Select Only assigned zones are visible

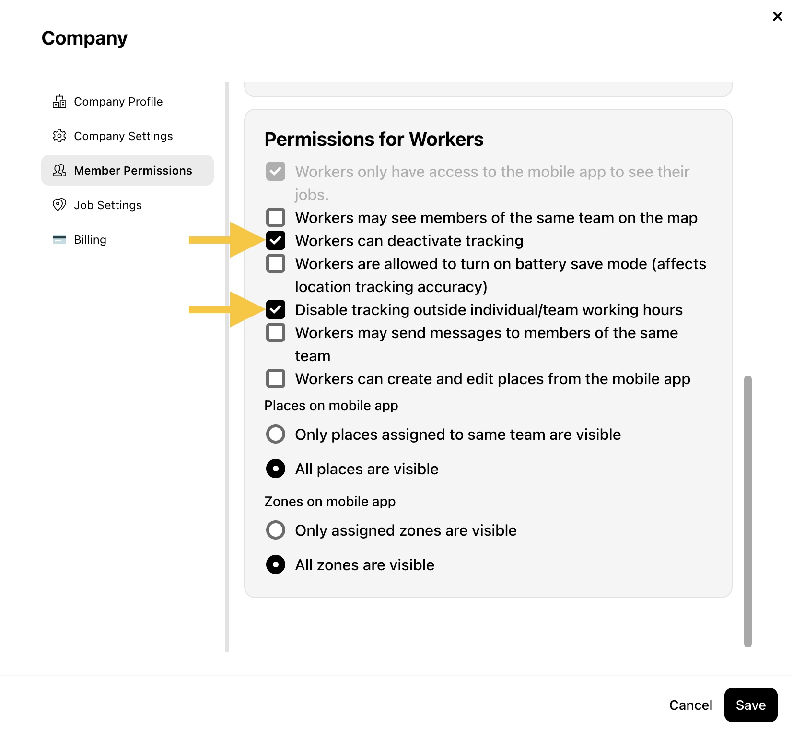(x=276, y=530)
